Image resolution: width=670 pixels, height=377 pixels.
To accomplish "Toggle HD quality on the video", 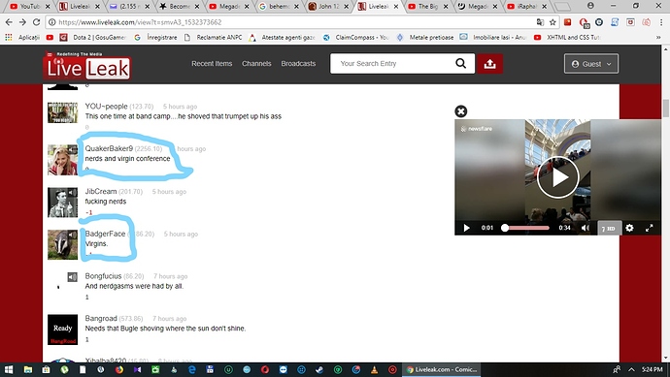I will tap(609, 228).
